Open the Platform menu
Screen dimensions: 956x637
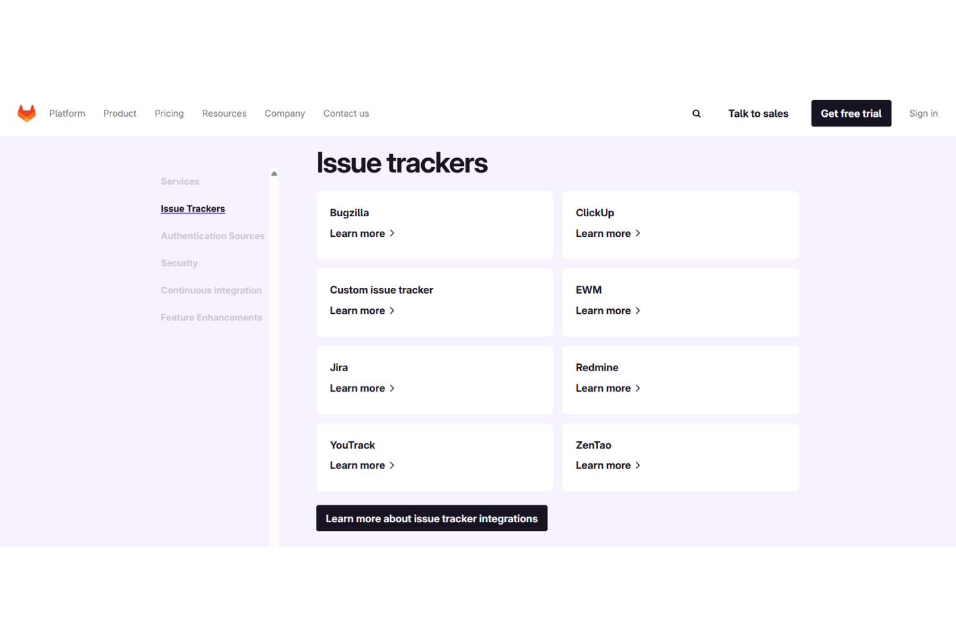[67, 113]
